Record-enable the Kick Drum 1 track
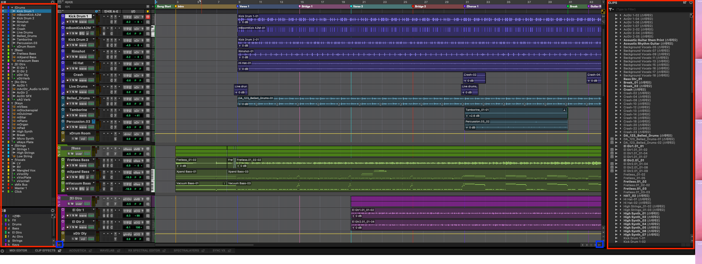Image resolution: width=702 pixels, height=264 pixels. coord(67,22)
